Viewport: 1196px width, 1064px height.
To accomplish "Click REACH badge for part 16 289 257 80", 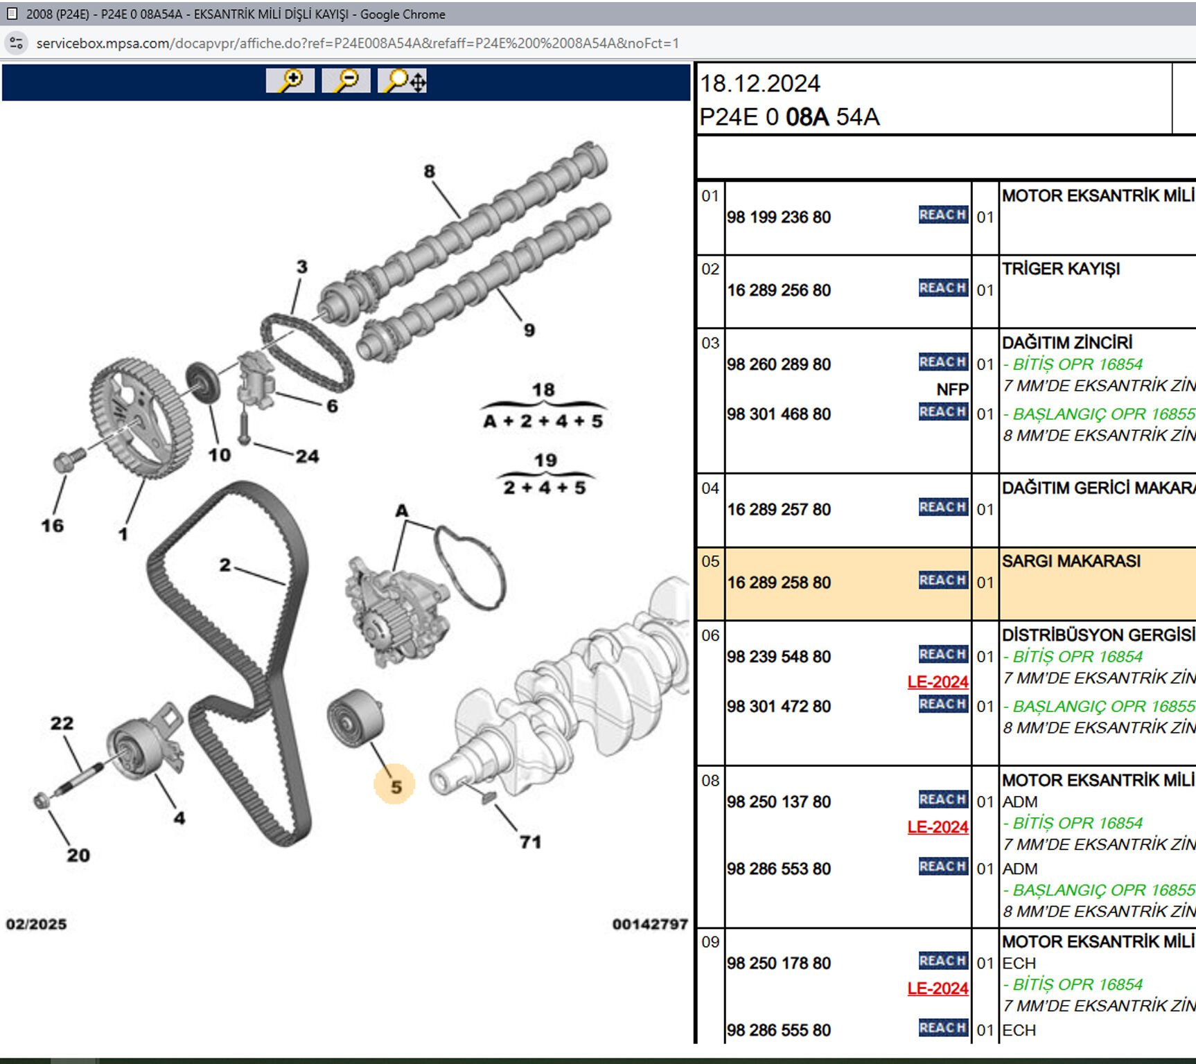I will tap(942, 507).
